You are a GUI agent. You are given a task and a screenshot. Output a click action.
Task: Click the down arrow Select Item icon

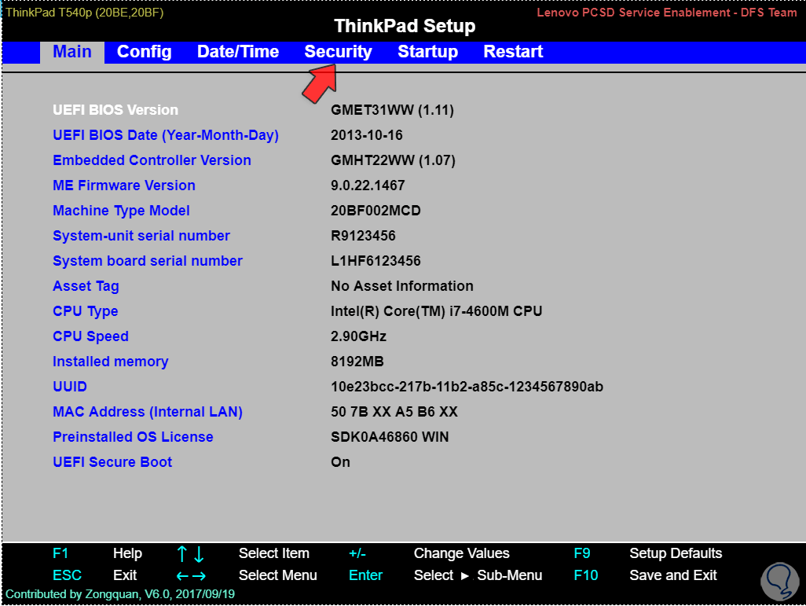[x=199, y=554]
